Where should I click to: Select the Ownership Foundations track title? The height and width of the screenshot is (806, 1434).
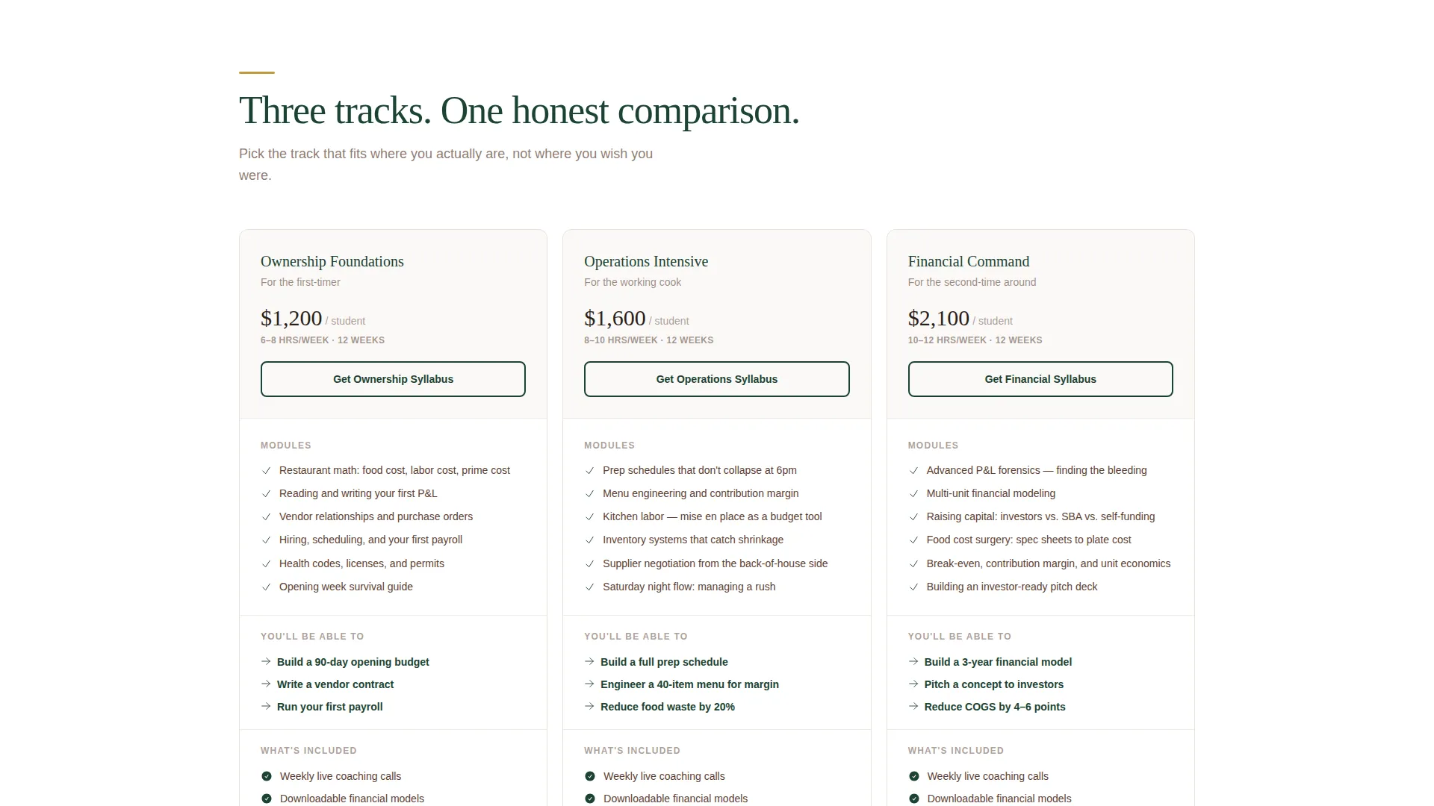[332, 261]
